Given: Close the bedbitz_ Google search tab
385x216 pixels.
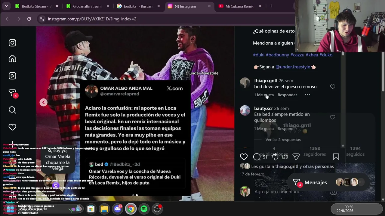Looking at the screenshot, I should tap(159, 6).
